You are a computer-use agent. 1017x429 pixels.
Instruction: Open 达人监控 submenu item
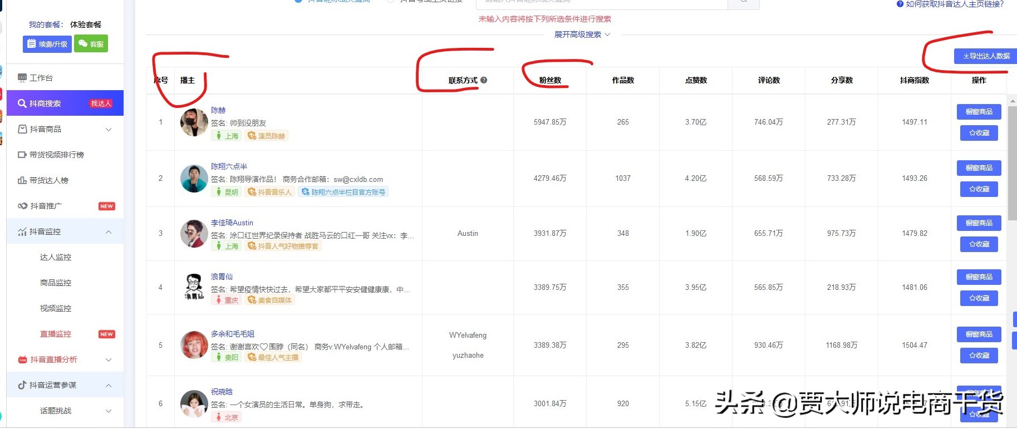click(x=56, y=257)
